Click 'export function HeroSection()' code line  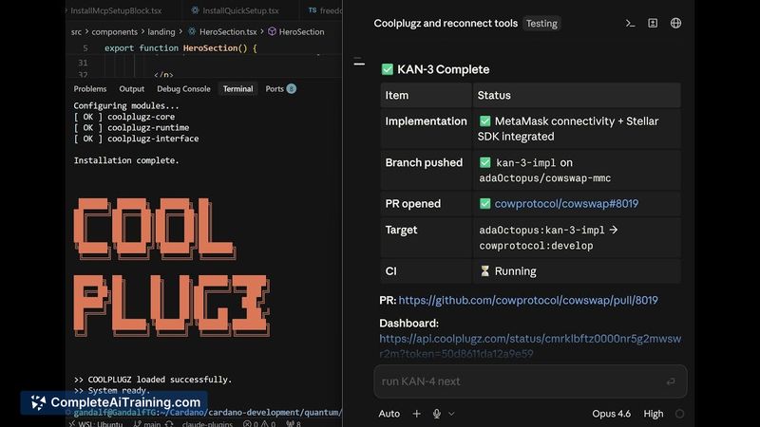click(180, 48)
